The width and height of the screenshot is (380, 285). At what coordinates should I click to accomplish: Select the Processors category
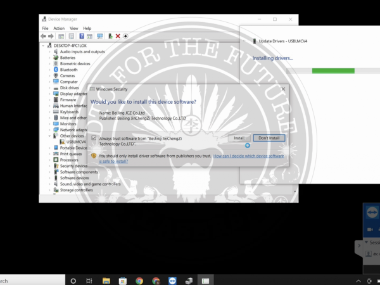(x=69, y=160)
